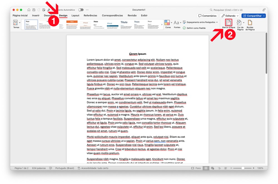Toggle the Salvamento Automático switch
Screen dimensions: 278x184
click(81, 10)
